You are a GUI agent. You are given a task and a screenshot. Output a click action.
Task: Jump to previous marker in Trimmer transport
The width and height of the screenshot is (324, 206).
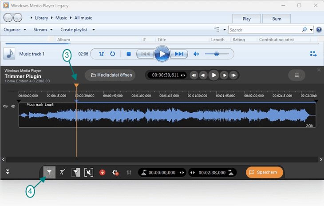point(194,75)
